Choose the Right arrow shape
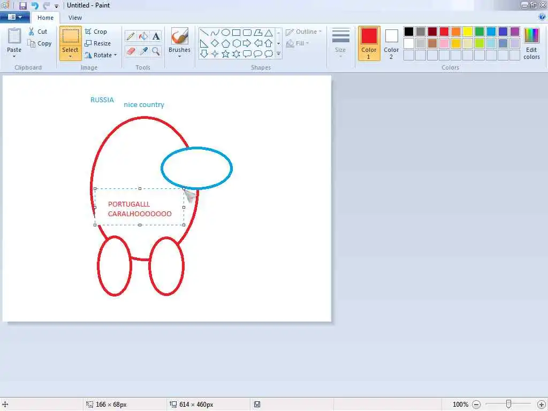This screenshot has height=411, width=548. point(247,43)
